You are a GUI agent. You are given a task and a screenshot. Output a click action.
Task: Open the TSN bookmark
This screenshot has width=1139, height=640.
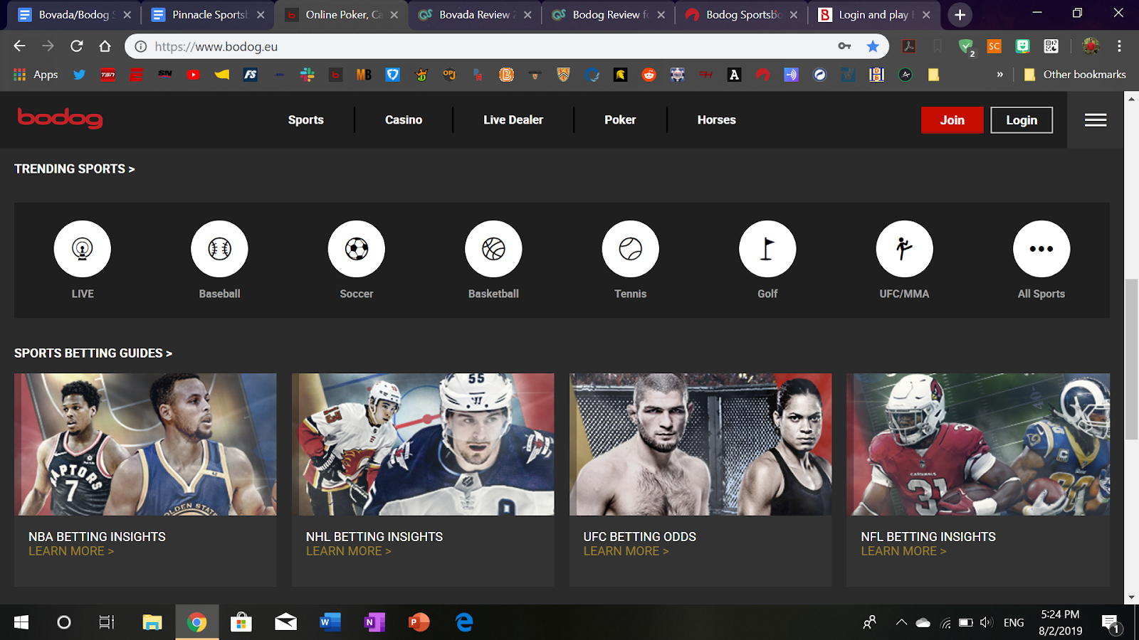click(x=107, y=75)
